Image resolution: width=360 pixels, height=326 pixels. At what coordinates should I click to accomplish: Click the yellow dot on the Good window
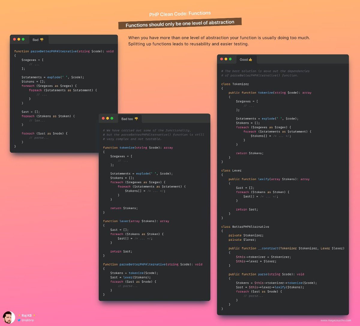pyautogui.click(x=225, y=59)
